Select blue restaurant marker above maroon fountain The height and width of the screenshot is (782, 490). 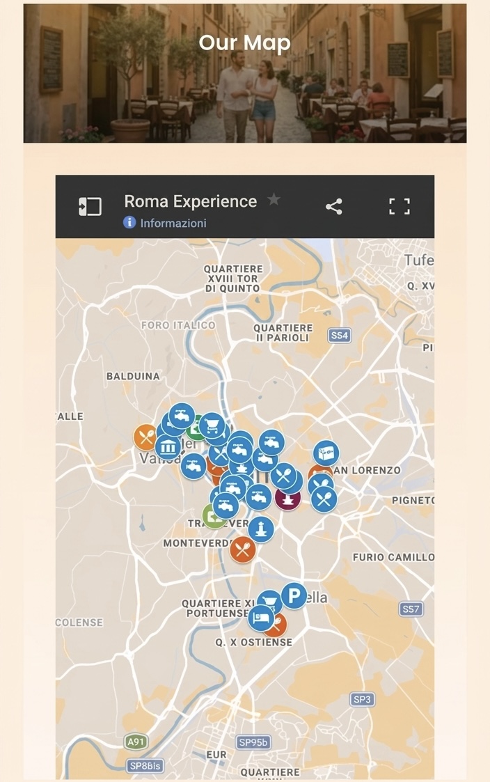[x=284, y=476]
